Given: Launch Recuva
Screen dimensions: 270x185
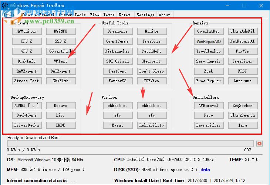Looking at the screenshot, I should coord(61,105).
